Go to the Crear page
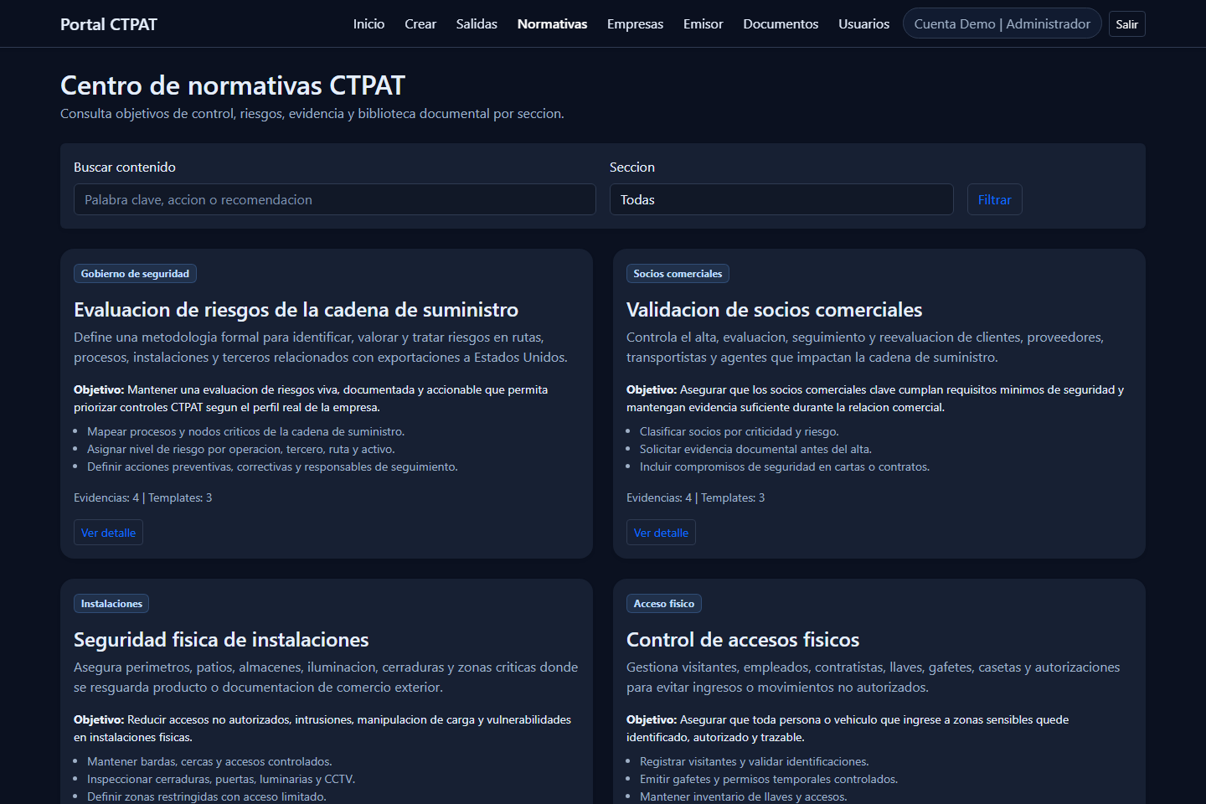The width and height of the screenshot is (1206, 804). (x=420, y=23)
